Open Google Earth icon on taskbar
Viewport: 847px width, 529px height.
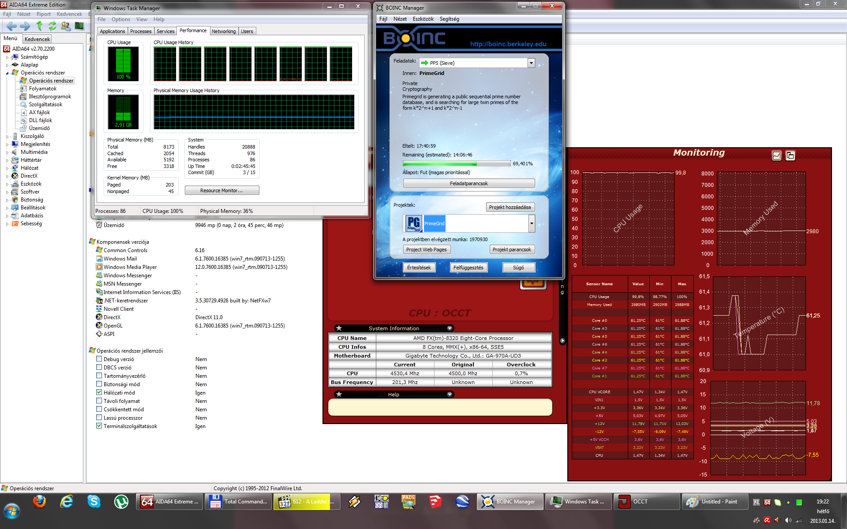(462, 502)
